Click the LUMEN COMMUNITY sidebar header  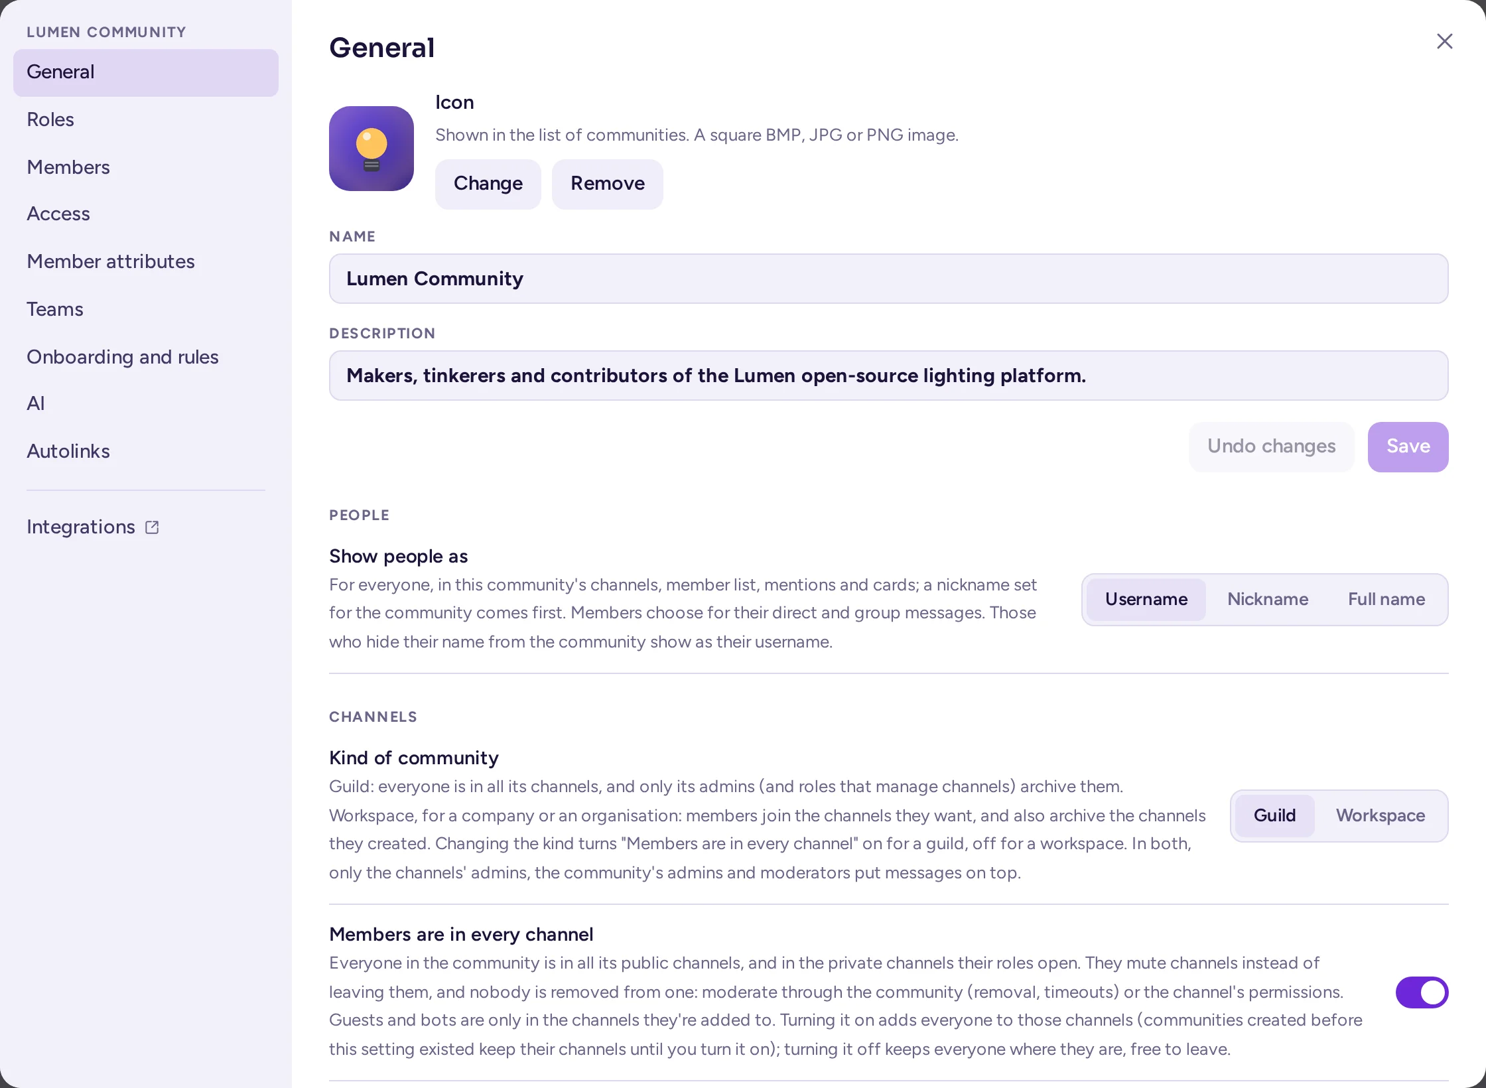[x=106, y=32]
